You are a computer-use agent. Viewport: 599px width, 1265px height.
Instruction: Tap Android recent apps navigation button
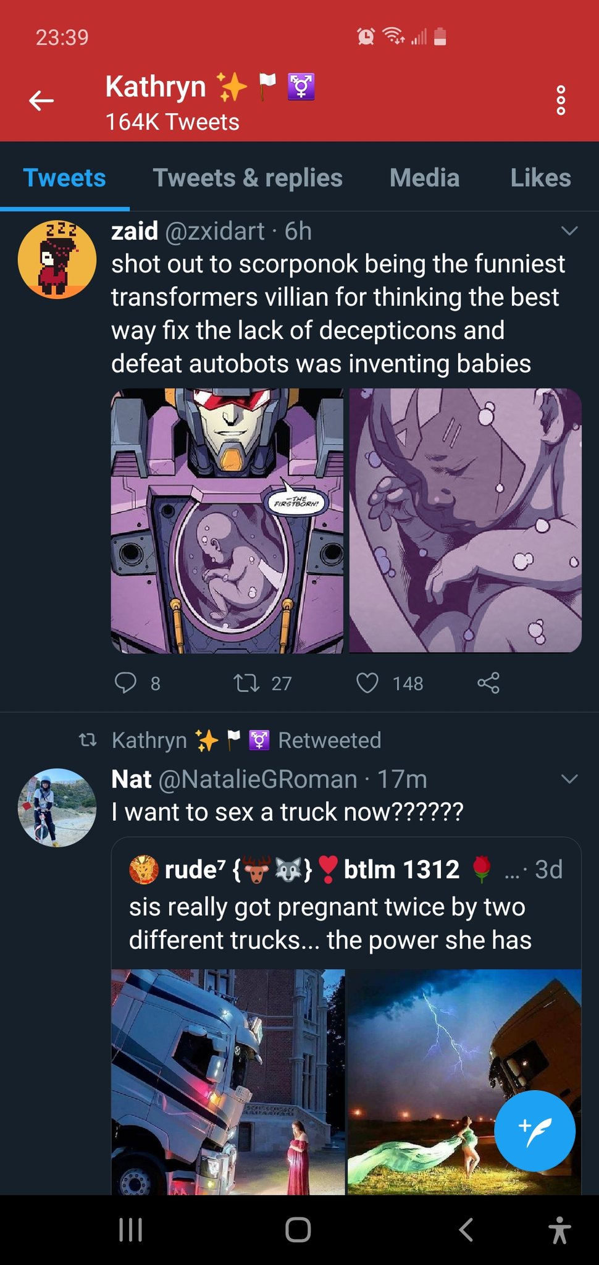pyautogui.click(x=130, y=1229)
